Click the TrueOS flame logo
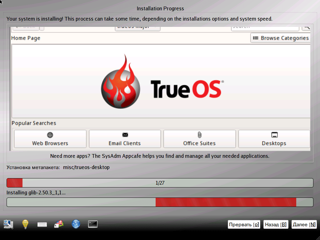The image size is (320, 240). pyautogui.click(x=120, y=82)
